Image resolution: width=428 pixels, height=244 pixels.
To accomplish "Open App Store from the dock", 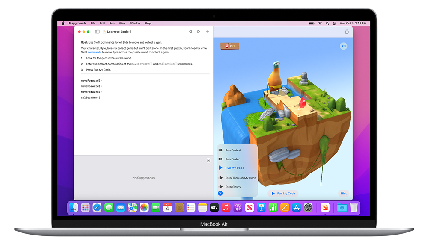I will point(297,208).
